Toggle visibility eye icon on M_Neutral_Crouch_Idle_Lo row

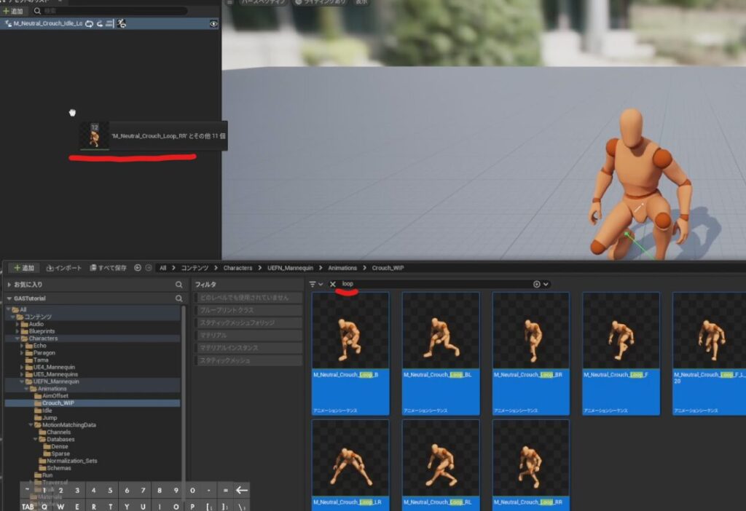point(214,23)
